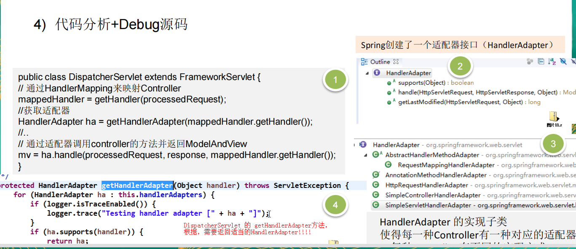Viewport: 576px width, 249px height.
Task: Click the comment '//获取适配器'
Action: click(44, 111)
